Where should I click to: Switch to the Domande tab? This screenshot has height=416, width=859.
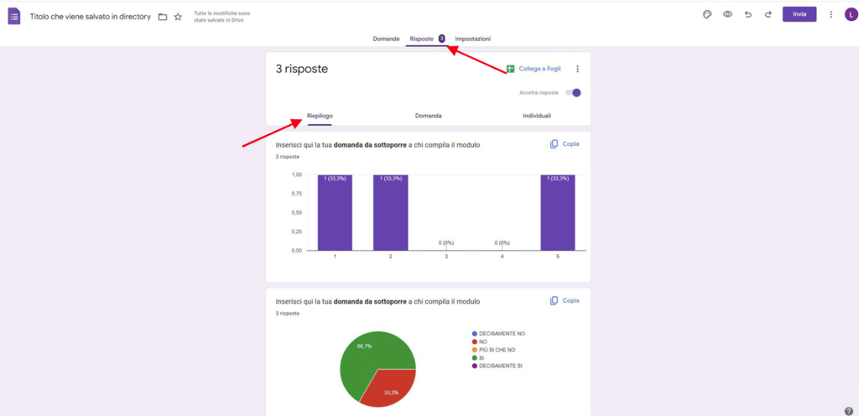pyautogui.click(x=386, y=39)
